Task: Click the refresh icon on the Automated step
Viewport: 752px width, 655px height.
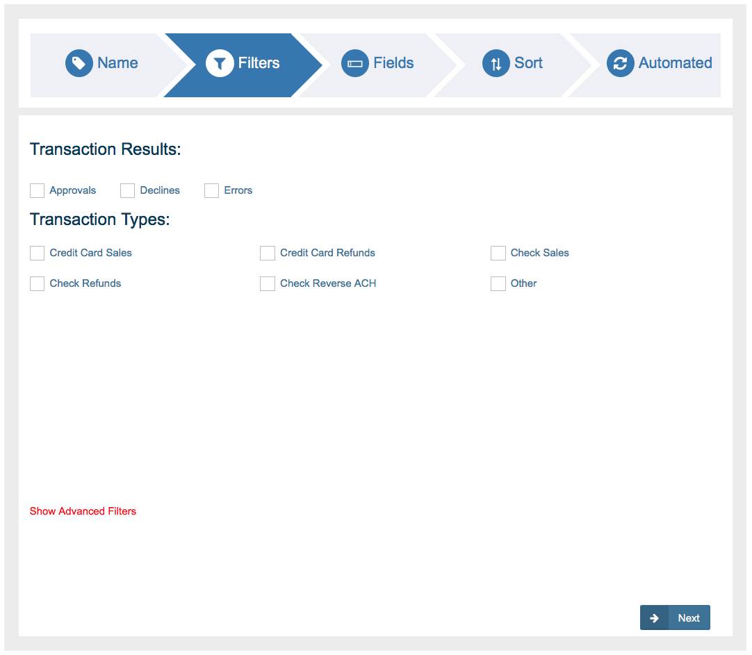Action: tap(619, 63)
